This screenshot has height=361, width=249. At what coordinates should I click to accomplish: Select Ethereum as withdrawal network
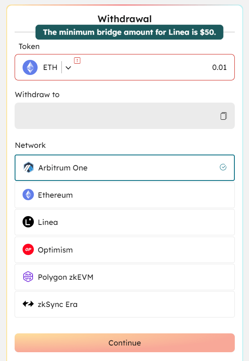point(125,195)
